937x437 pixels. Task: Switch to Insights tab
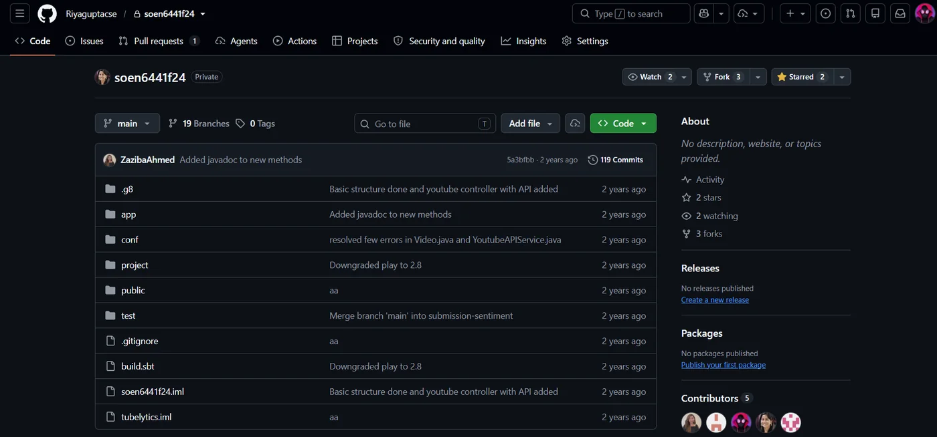523,41
